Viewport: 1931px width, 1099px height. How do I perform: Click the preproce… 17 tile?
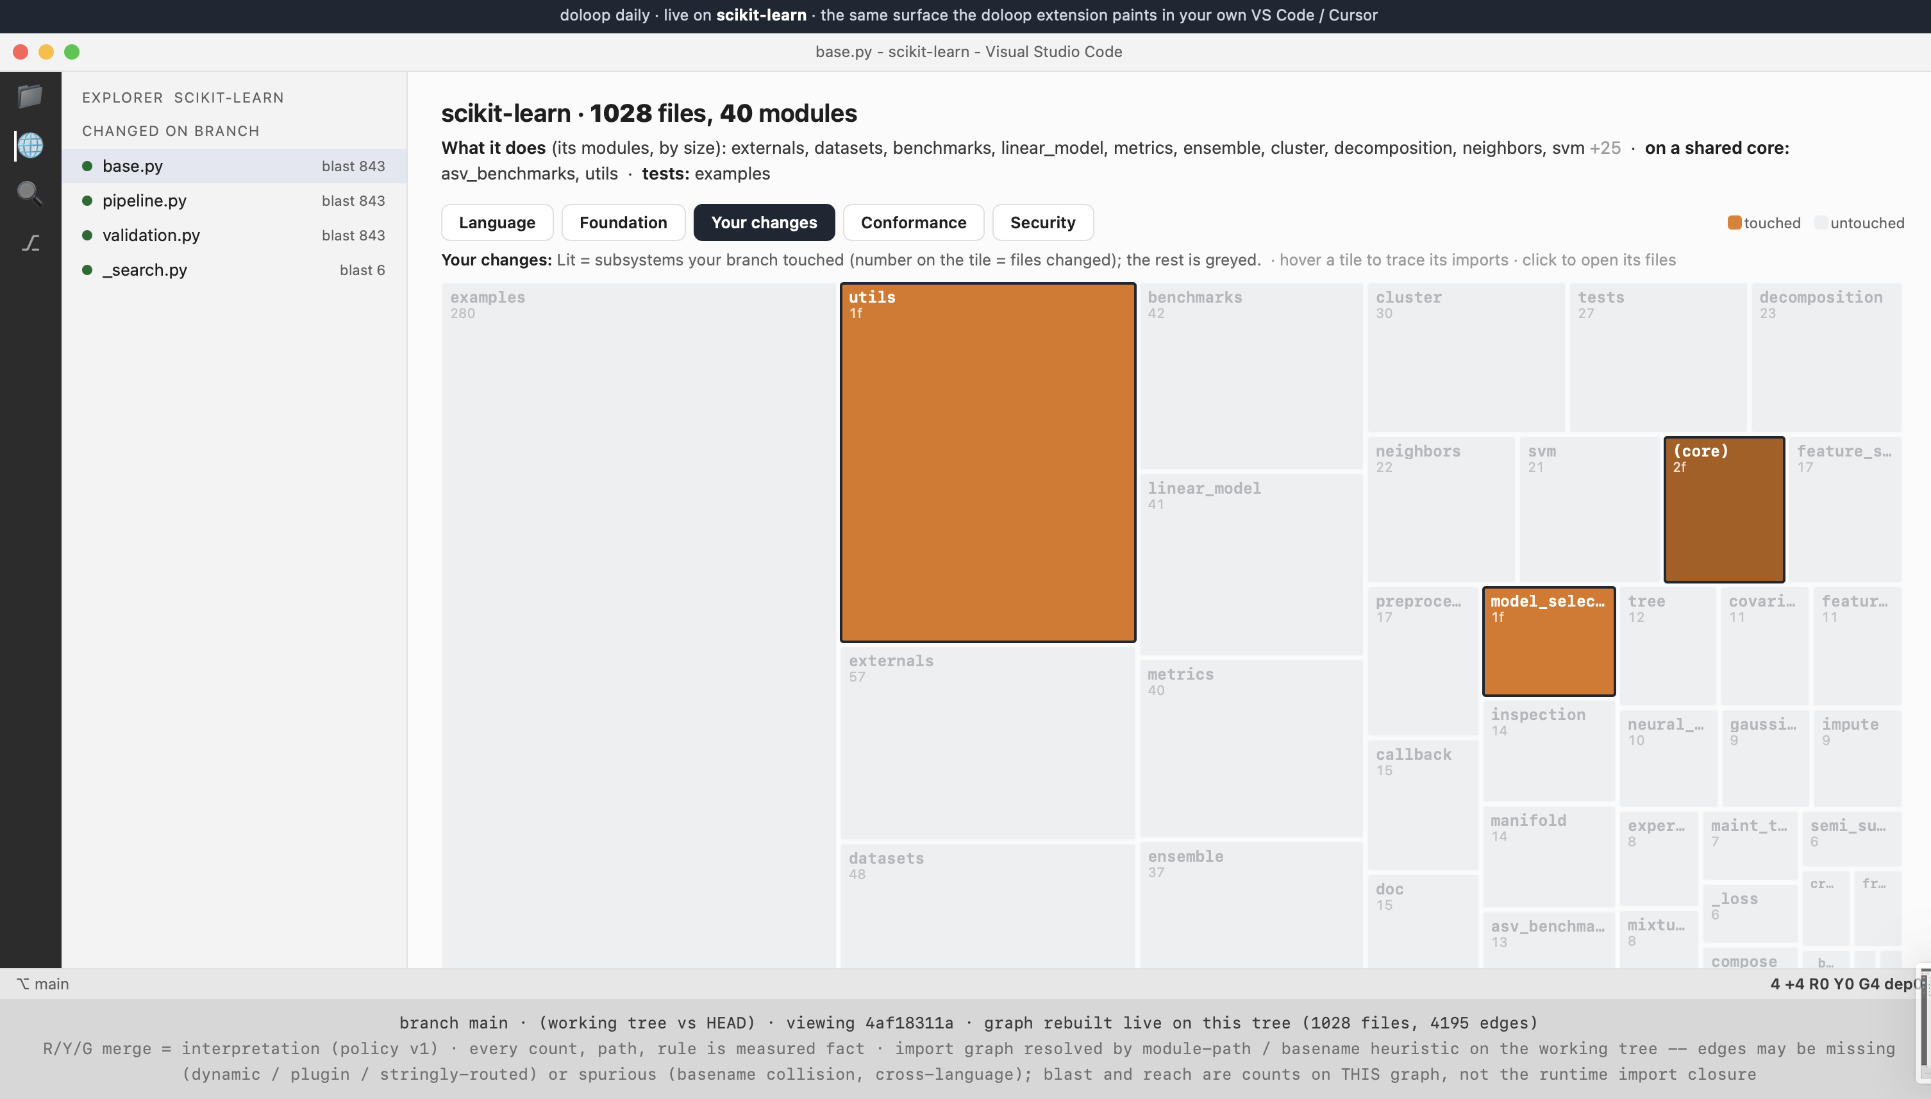click(x=1423, y=661)
